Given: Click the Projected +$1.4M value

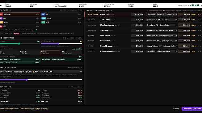Looking at the screenshot, I should 194,6.
